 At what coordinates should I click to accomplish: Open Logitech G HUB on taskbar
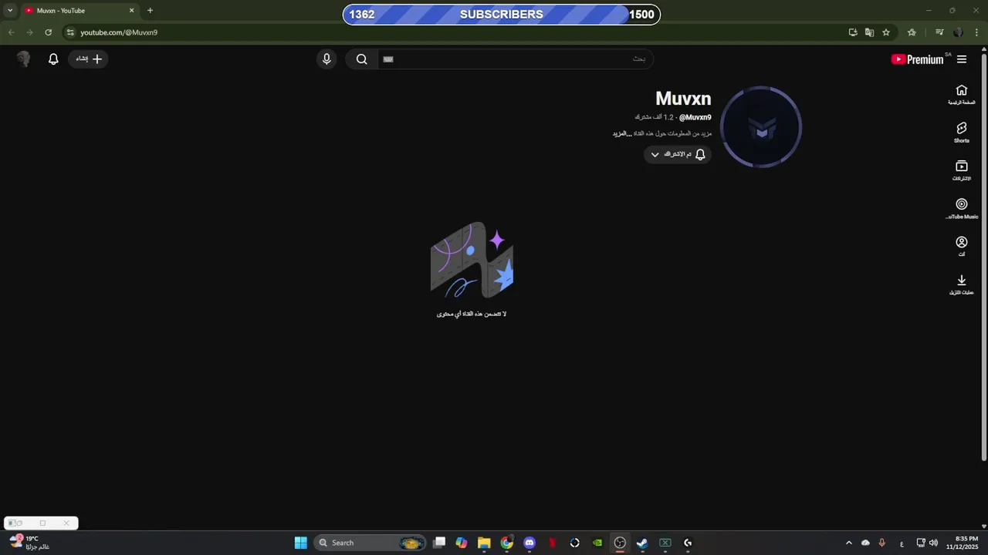[x=688, y=543]
